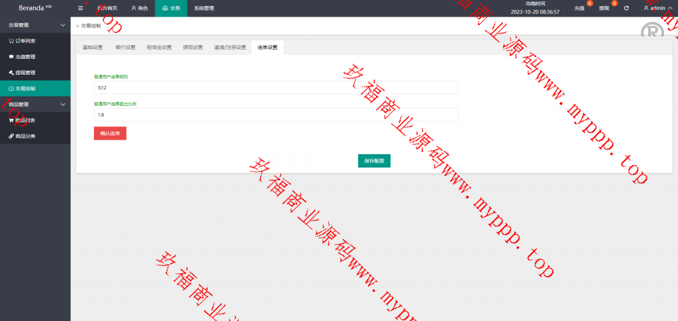678x321 pixels.
Task: Open 充值 notifications in top bar
Action: tap(581, 9)
